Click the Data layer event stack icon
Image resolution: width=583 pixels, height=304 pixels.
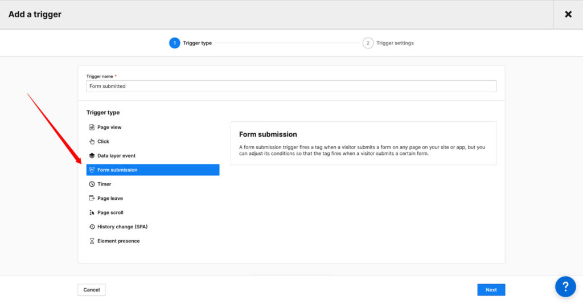pos(92,156)
